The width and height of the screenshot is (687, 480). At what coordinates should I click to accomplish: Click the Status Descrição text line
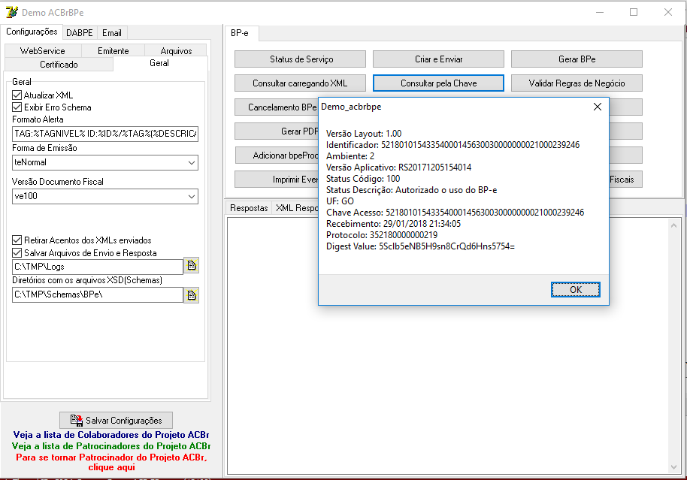click(x=411, y=190)
